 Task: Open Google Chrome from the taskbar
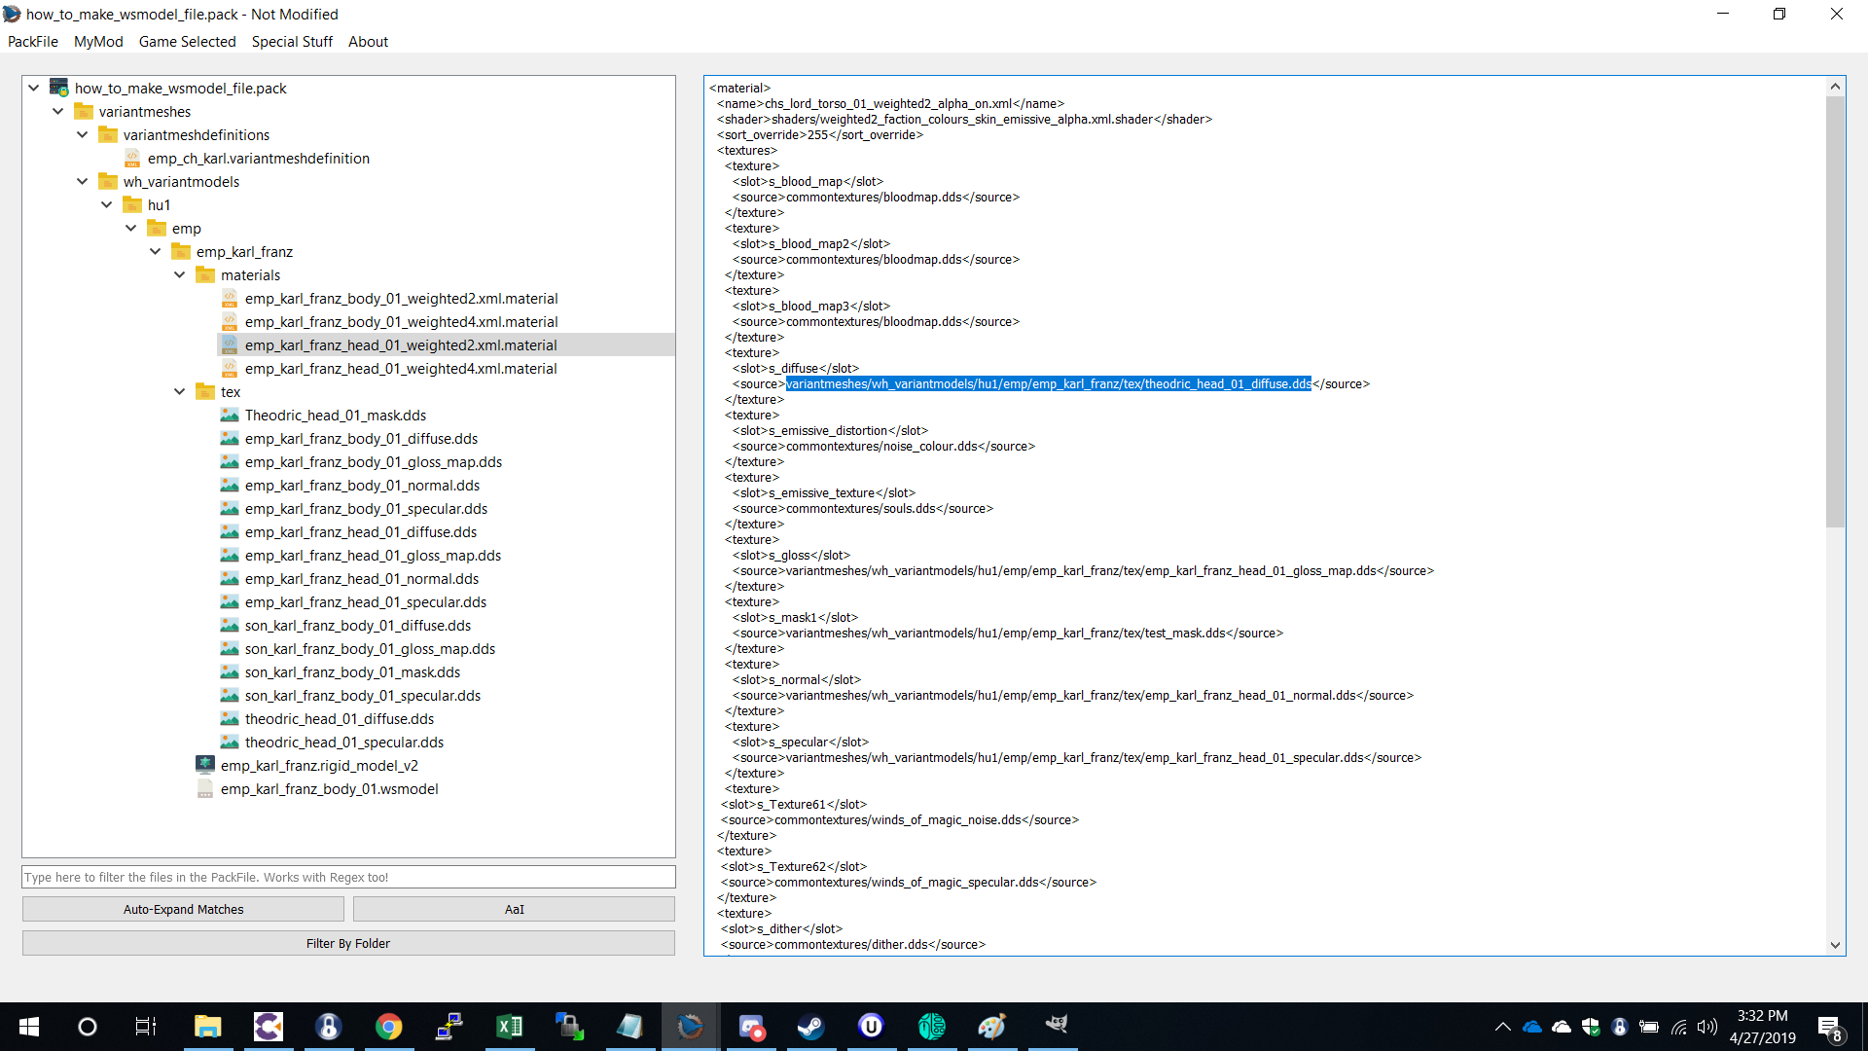389,1026
